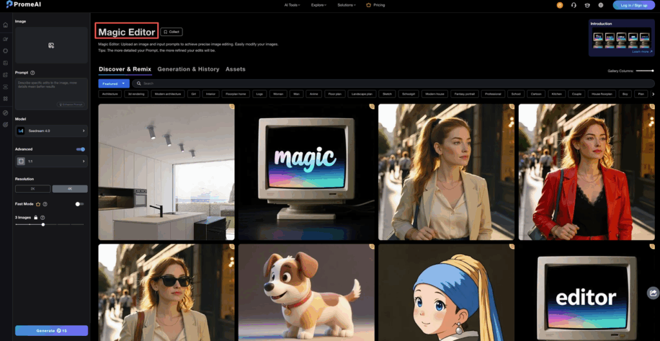The image size is (660, 341).
Task: Click the four-squares grid icon in sidebar
Action: [x=5, y=99]
